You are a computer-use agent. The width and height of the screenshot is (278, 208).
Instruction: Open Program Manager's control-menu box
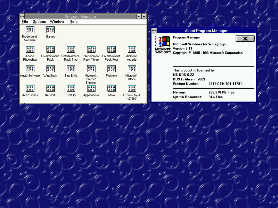pyautogui.click(x=22, y=16)
